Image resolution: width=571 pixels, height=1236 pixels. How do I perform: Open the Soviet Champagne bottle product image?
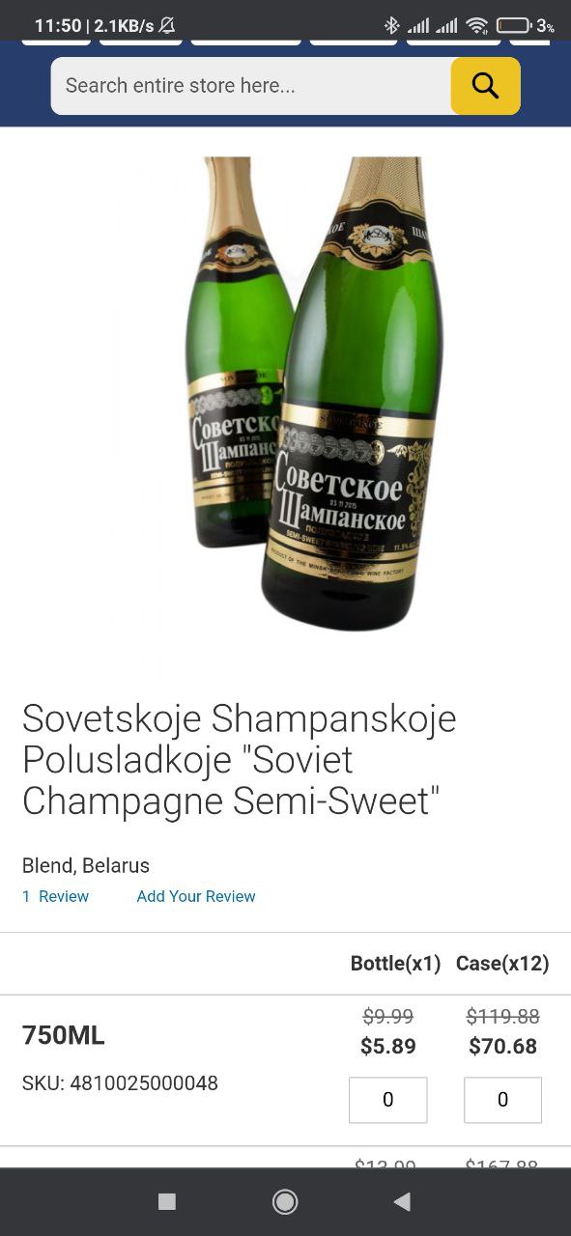(x=315, y=394)
